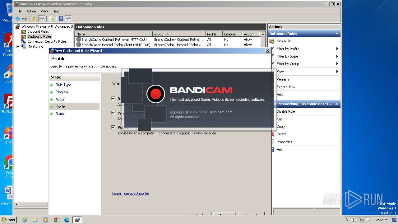Image resolution: width=398 pixels, height=224 pixels.
Task: Click the Connection Security Rules icon
Action: pos(24,41)
